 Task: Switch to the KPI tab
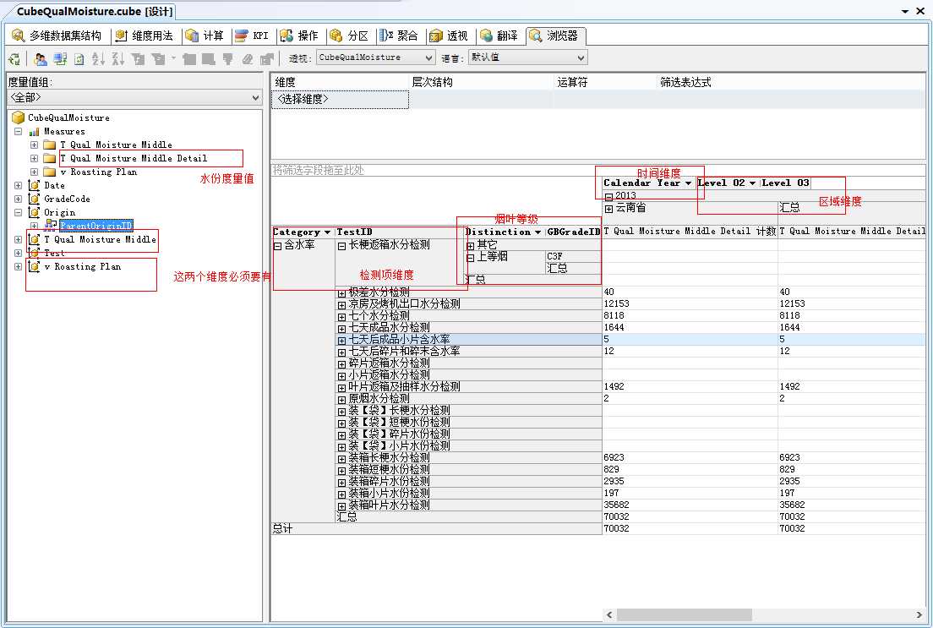(253, 35)
